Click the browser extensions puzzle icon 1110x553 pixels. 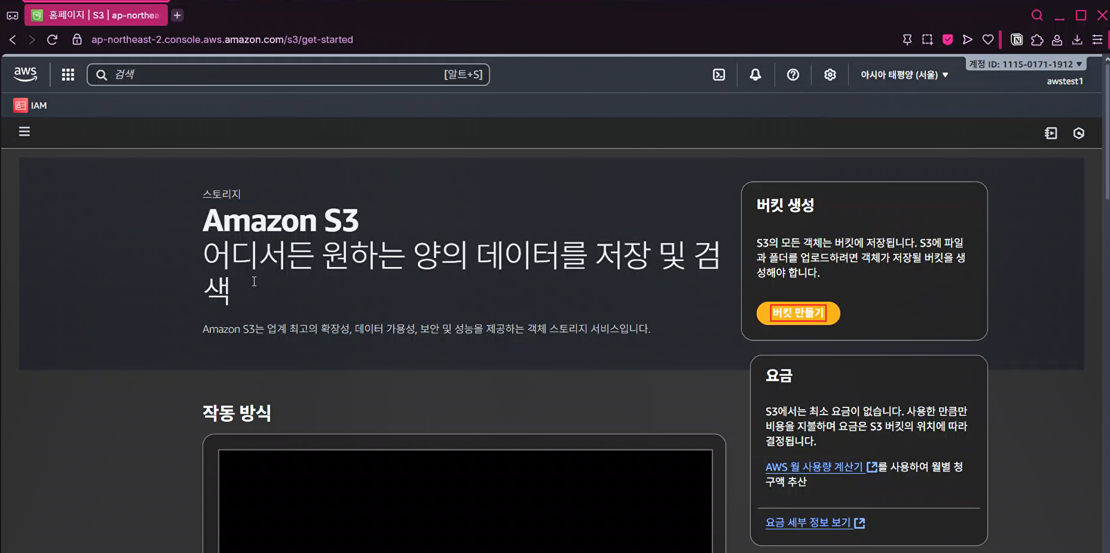(x=1036, y=39)
